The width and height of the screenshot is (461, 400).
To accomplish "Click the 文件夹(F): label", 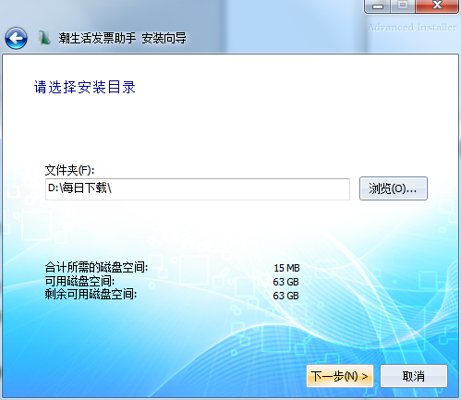I will tap(69, 170).
